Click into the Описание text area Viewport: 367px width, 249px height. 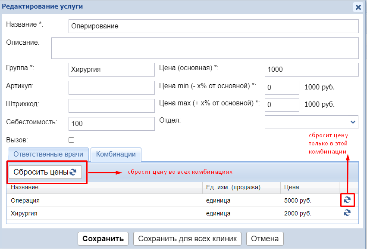(x=205, y=48)
